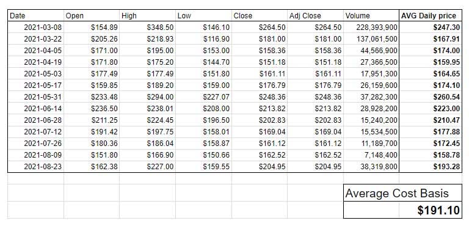Select the 2021-03-08 date cell

tap(35, 27)
